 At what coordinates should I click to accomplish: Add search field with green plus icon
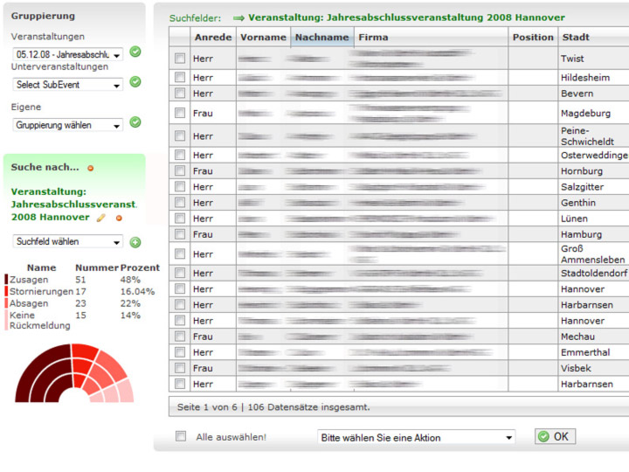click(x=135, y=242)
